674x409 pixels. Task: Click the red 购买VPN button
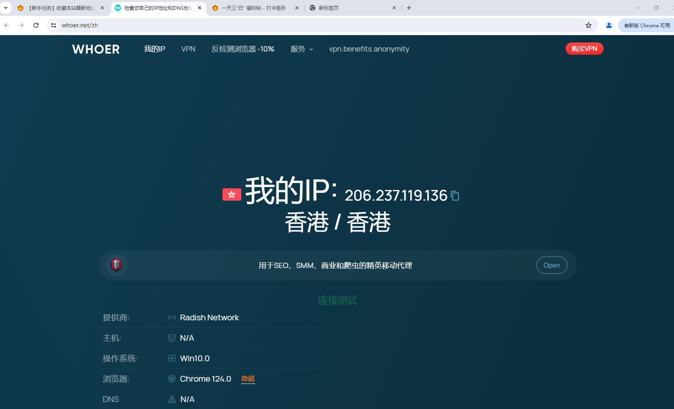coord(584,49)
